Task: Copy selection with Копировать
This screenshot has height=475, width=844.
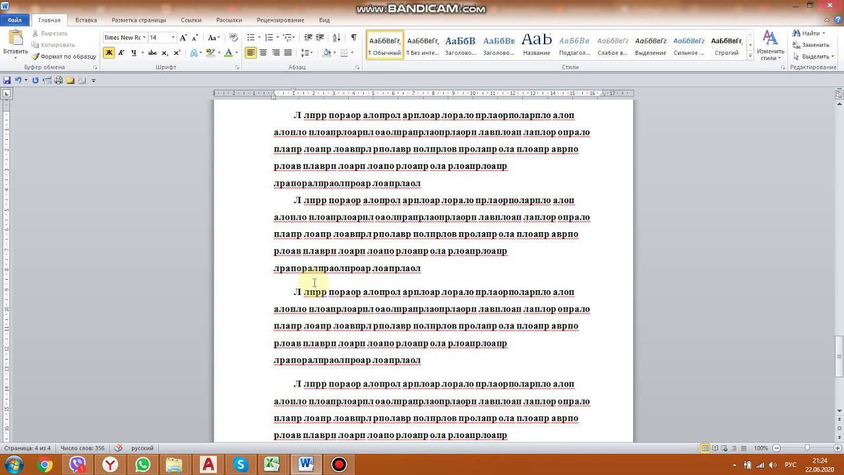Action: (53, 45)
